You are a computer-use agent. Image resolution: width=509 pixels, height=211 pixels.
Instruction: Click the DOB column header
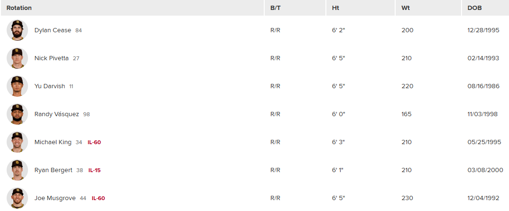click(x=475, y=8)
